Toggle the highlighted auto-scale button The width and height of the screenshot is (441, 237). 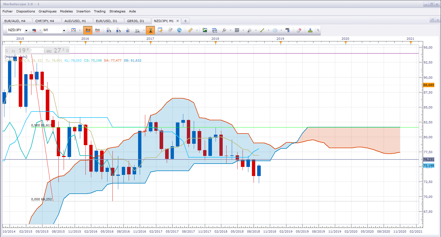point(150,30)
